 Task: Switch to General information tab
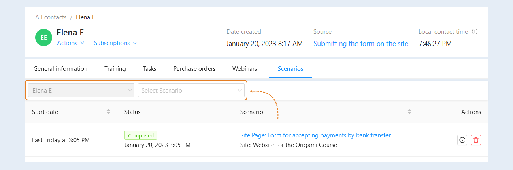[x=60, y=69]
